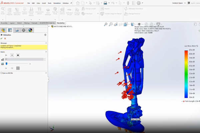
Task: Collapse the Message section chevron
Action: (x=46, y=43)
